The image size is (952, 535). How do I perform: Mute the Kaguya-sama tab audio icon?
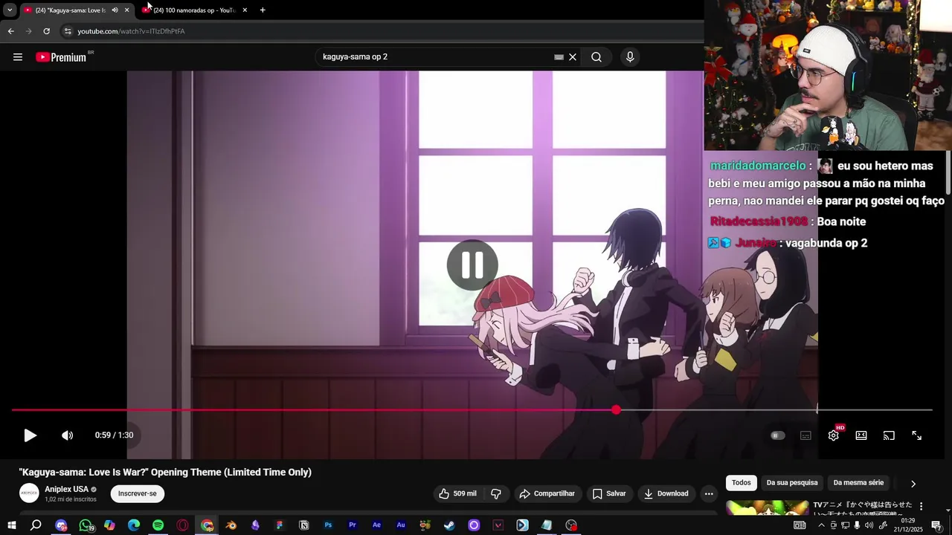(x=115, y=10)
